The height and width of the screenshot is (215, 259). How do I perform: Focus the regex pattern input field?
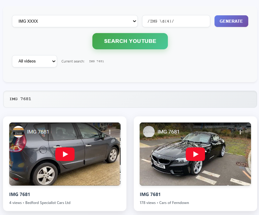pos(176,21)
